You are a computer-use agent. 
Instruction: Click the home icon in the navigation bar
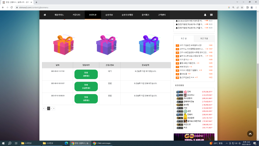pyautogui.click(x=45, y=15)
